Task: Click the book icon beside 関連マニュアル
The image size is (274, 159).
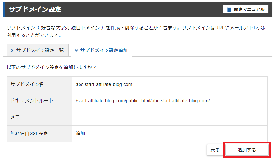Action: [229, 9]
